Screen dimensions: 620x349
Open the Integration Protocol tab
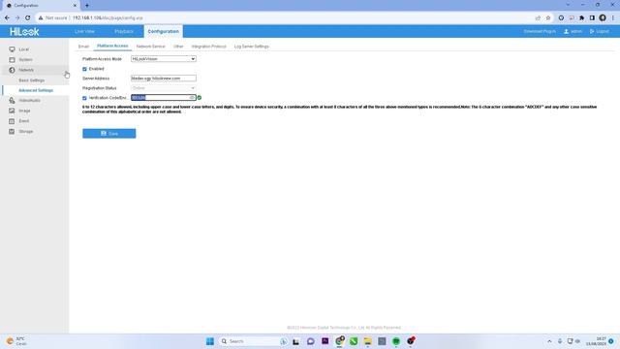[x=209, y=47]
